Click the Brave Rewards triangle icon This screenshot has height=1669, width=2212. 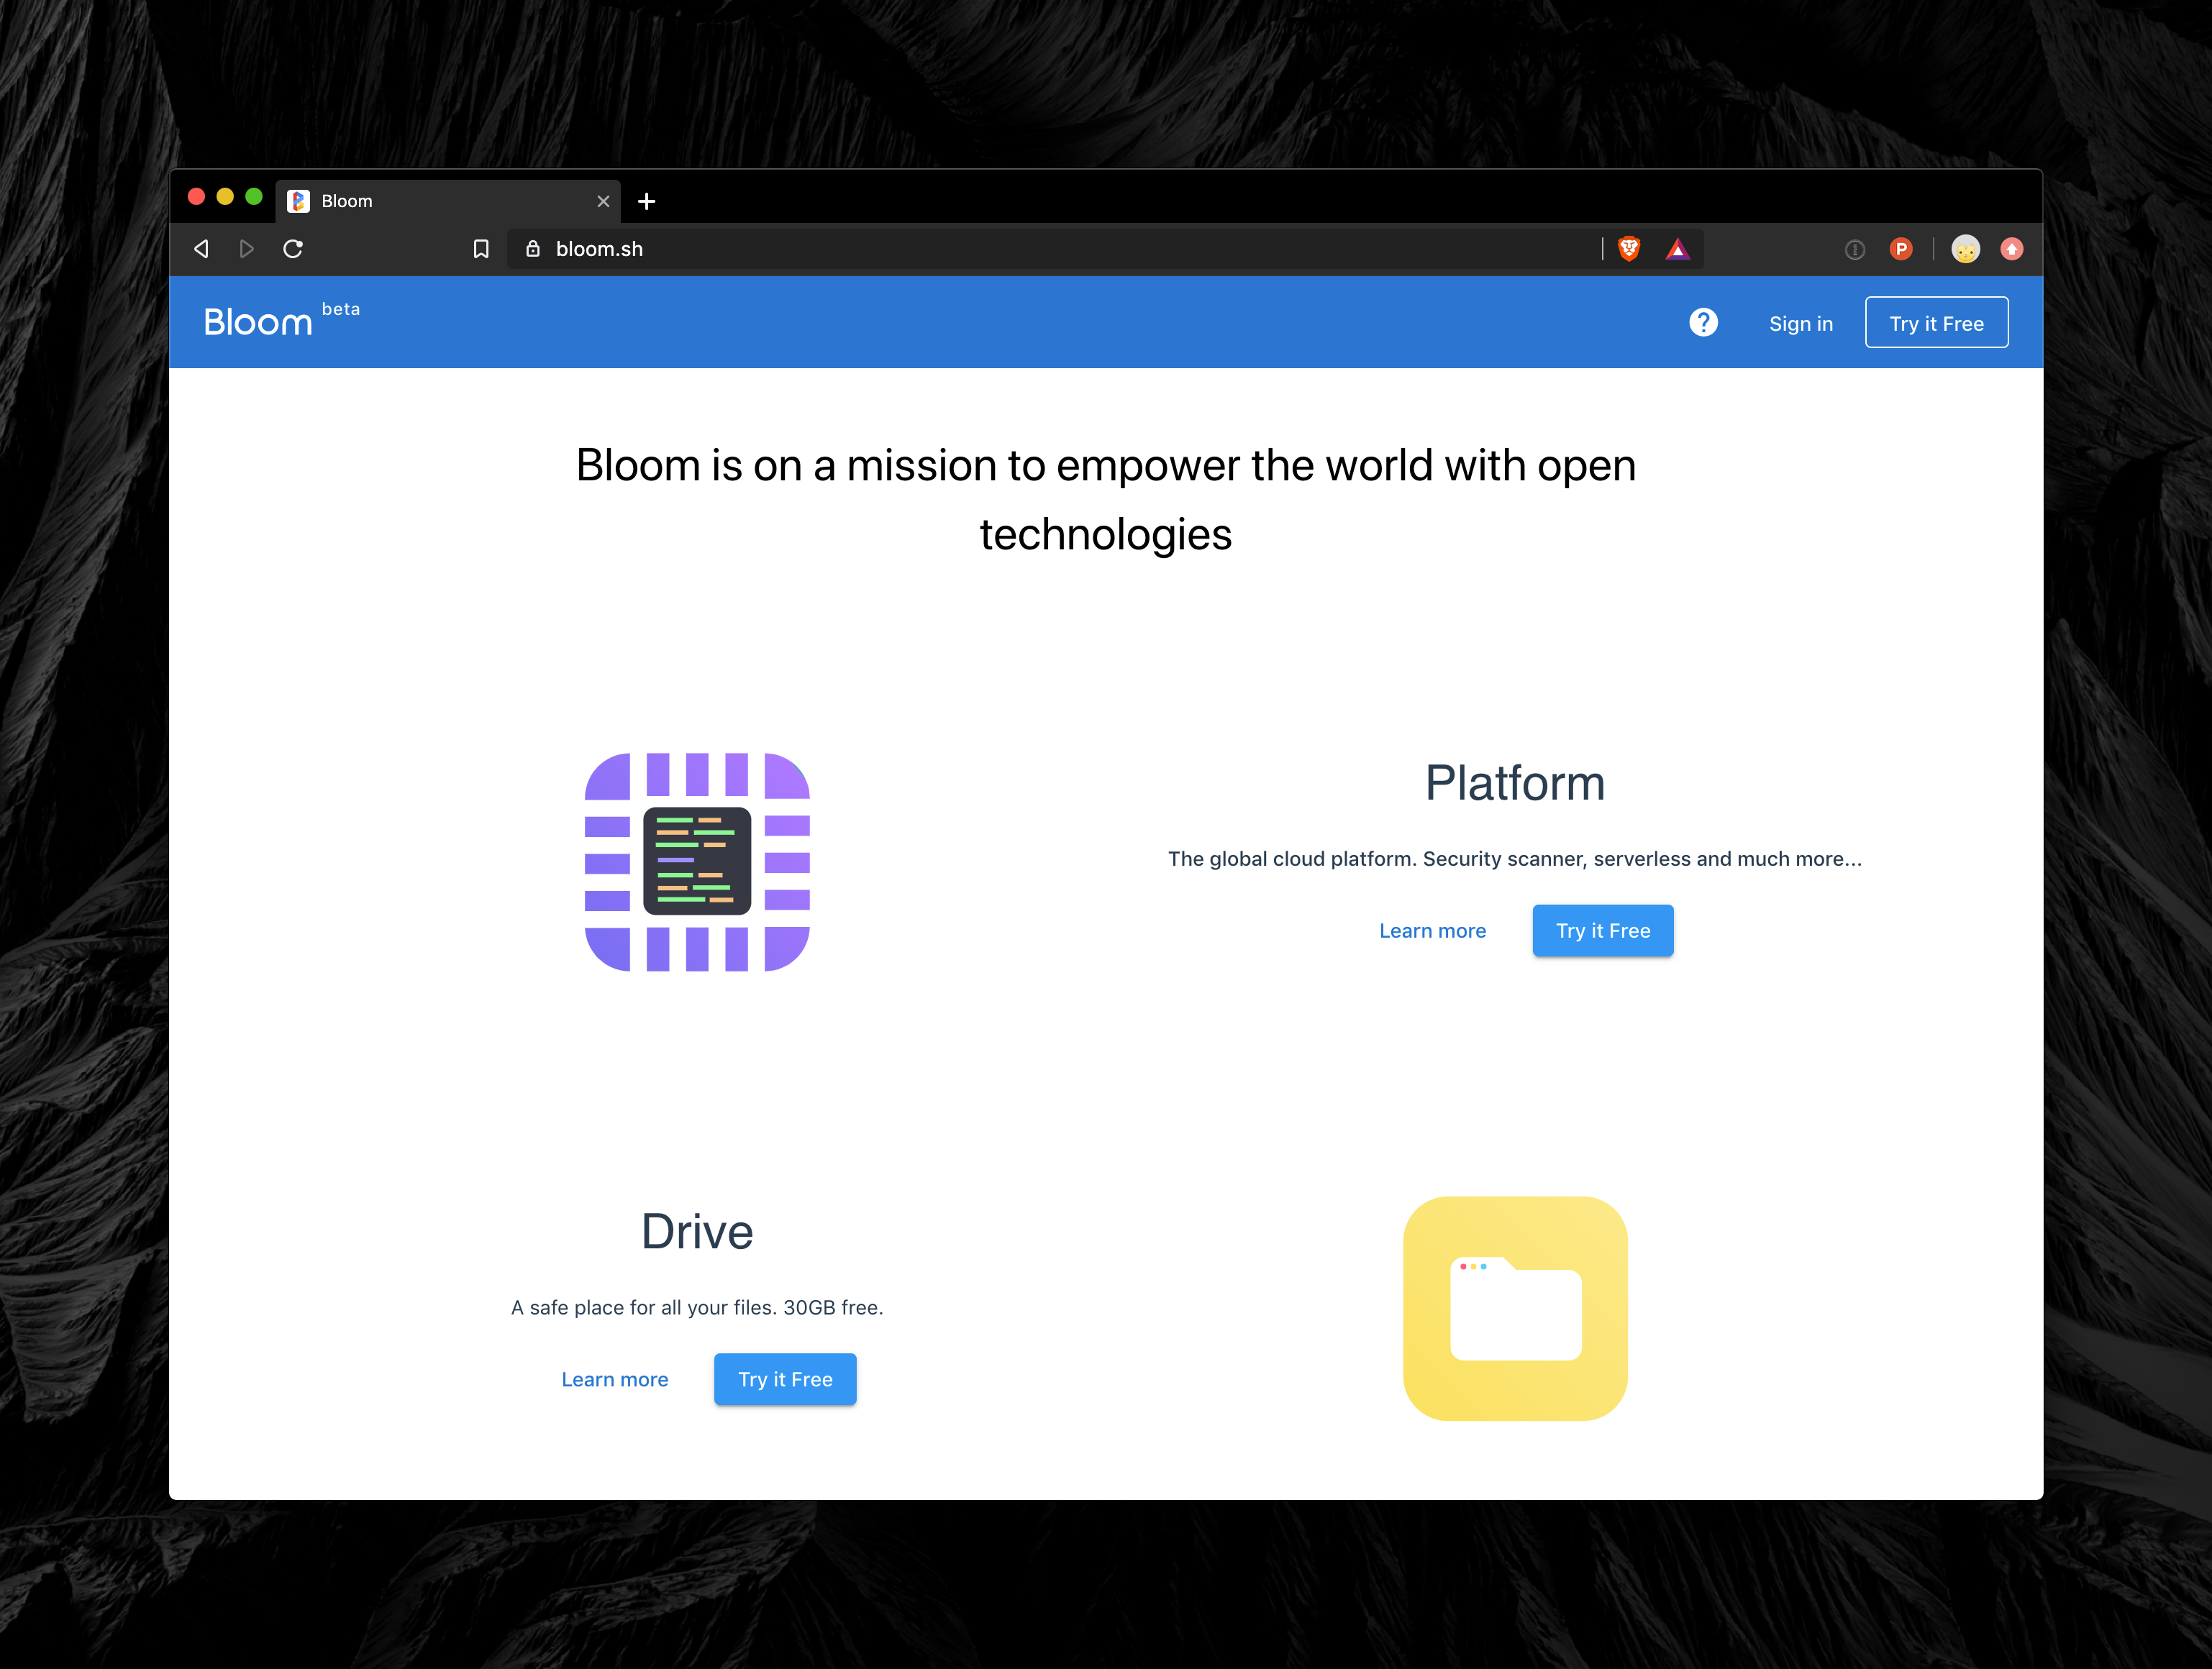pos(1678,249)
